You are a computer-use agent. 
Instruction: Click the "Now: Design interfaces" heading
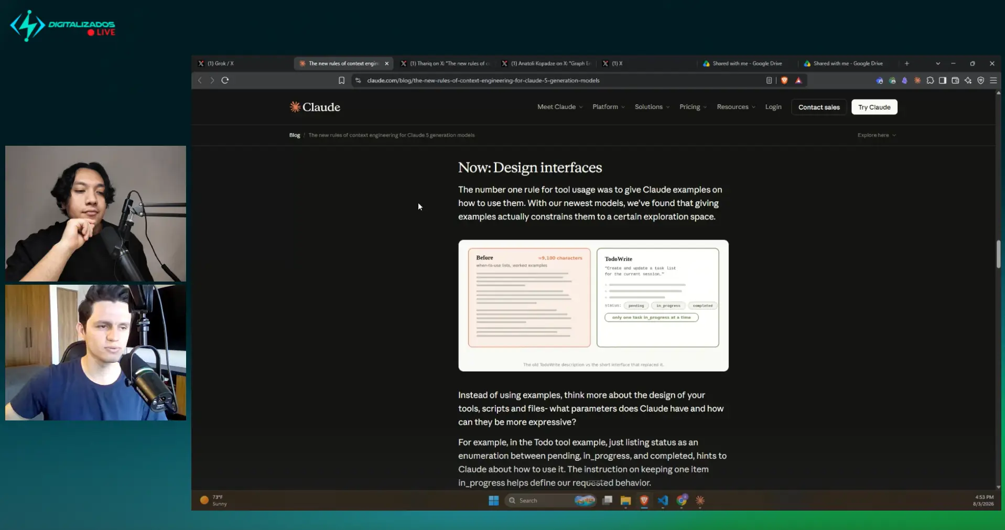[x=530, y=168]
